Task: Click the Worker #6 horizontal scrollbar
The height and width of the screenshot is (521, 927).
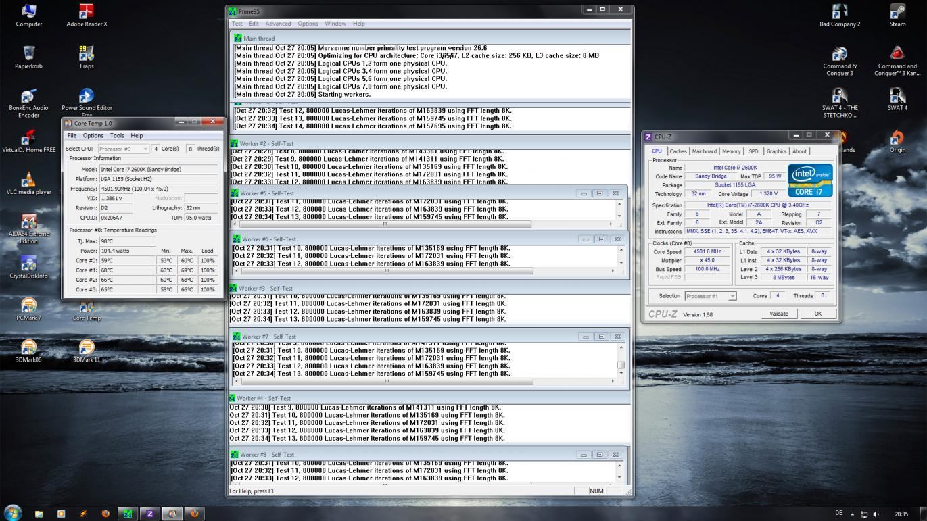Action: coord(387,271)
